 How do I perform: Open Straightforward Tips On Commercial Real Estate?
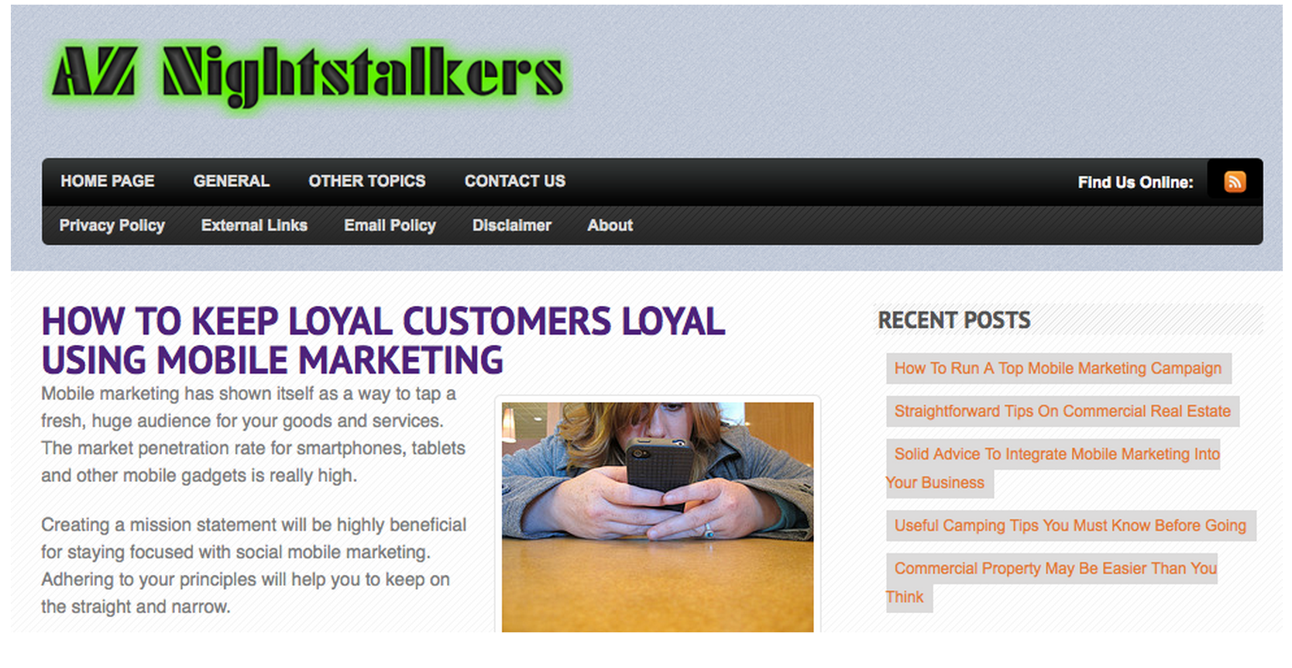pyautogui.click(x=1063, y=411)
